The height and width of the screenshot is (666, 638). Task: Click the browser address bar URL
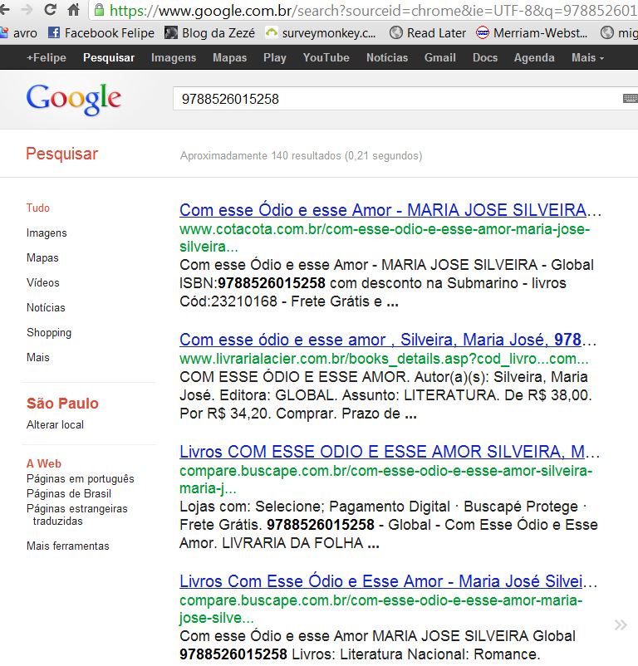coord(373,10)
